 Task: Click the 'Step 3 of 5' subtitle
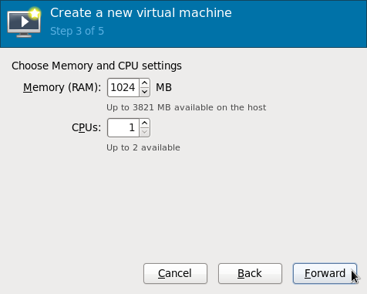[x=77, y=31]
